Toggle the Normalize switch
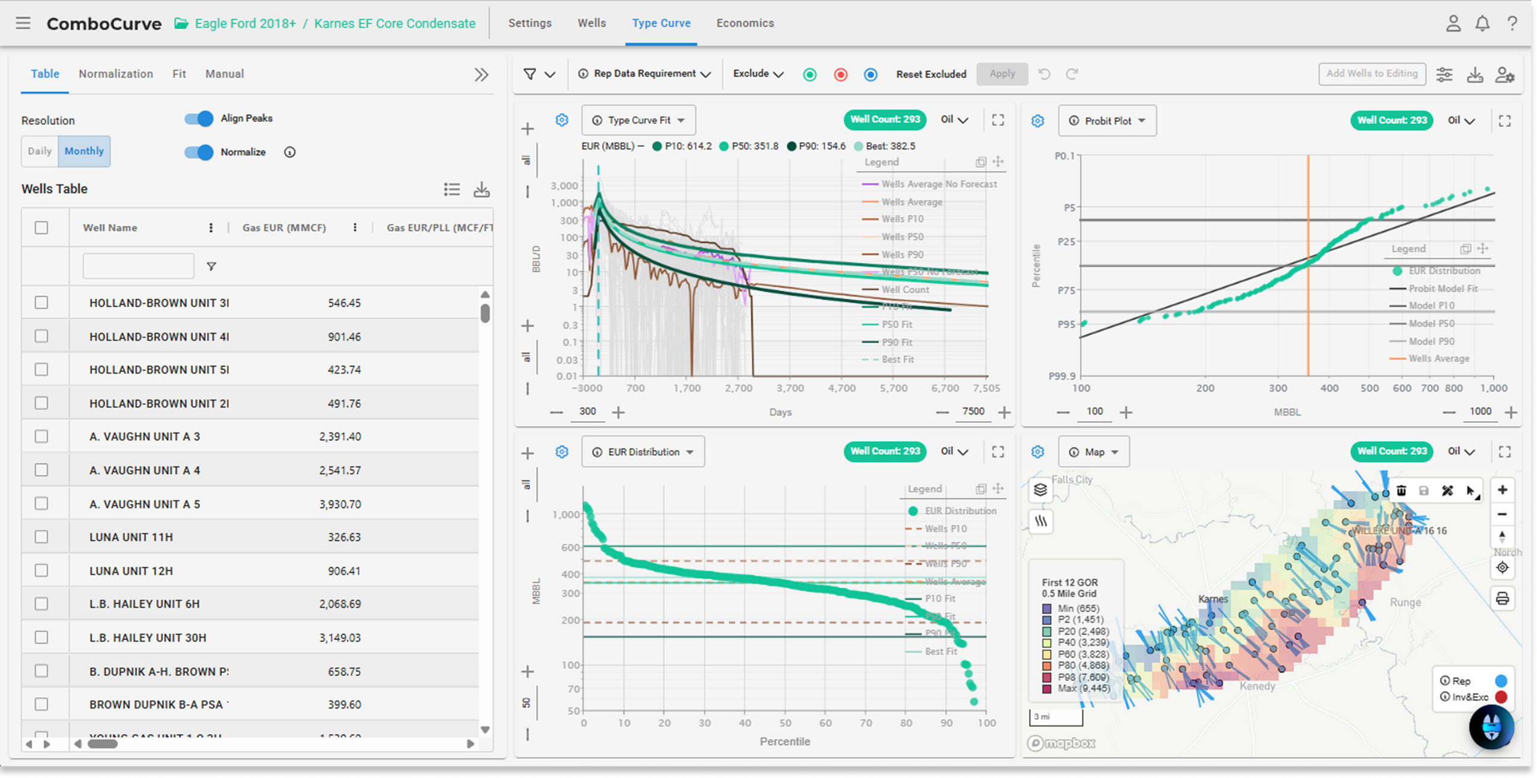The width and height of the screenshot is (1537, 778). [199, 152]
